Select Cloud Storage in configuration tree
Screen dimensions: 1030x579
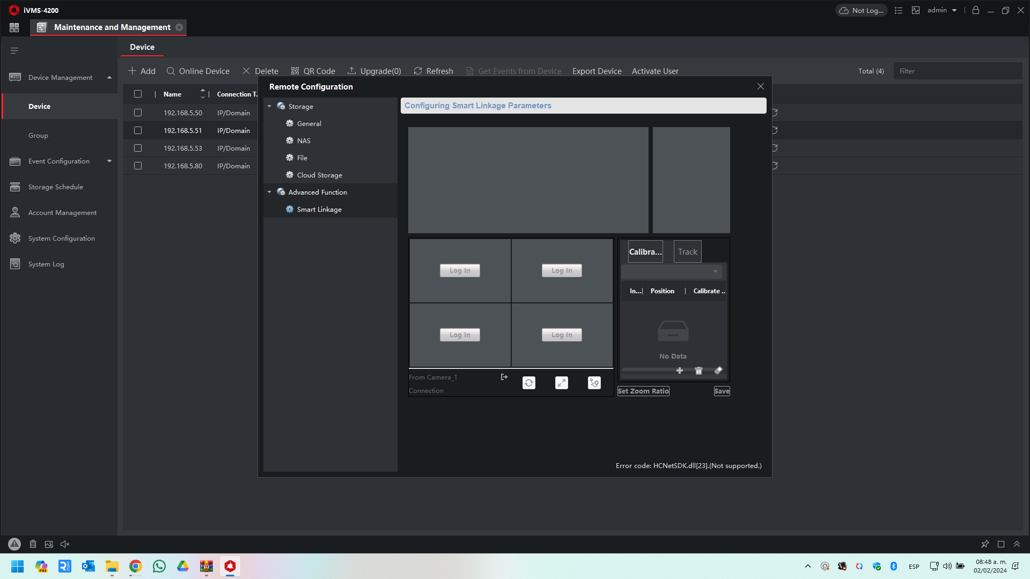[x=319, y=175]
